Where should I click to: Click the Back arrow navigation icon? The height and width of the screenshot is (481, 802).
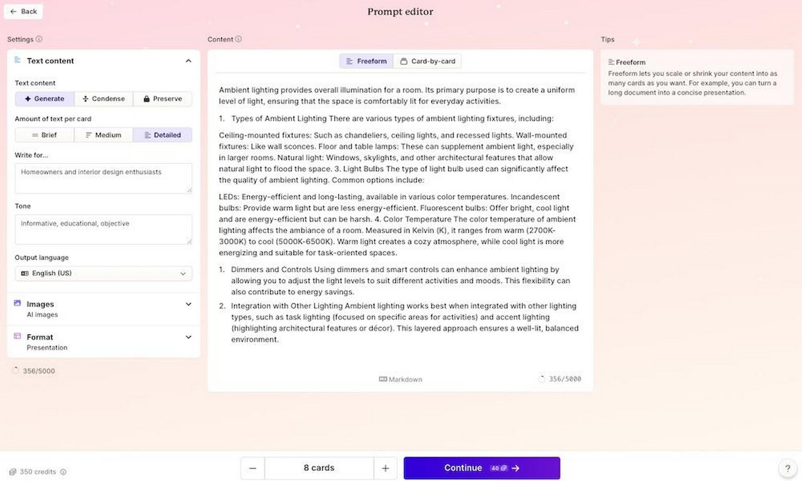[13, 11]
